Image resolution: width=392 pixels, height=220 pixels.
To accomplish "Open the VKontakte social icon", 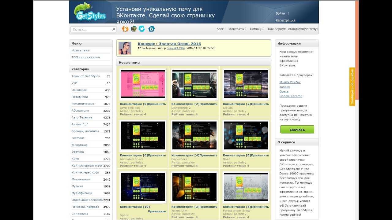I will [x=151, y=29].
